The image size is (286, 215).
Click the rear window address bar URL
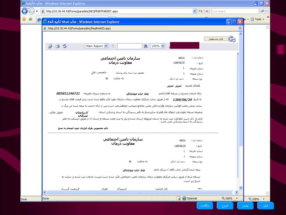[x=82, y=11]
